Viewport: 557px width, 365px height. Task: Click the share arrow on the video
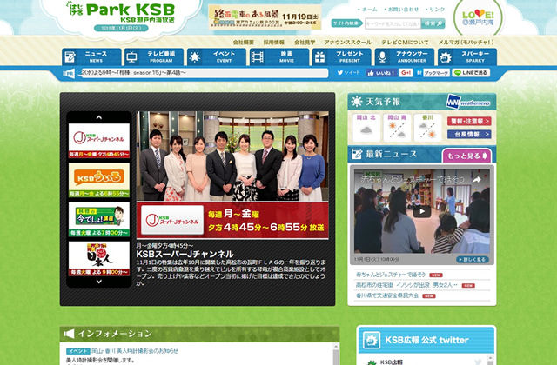(x=477, y=180)
